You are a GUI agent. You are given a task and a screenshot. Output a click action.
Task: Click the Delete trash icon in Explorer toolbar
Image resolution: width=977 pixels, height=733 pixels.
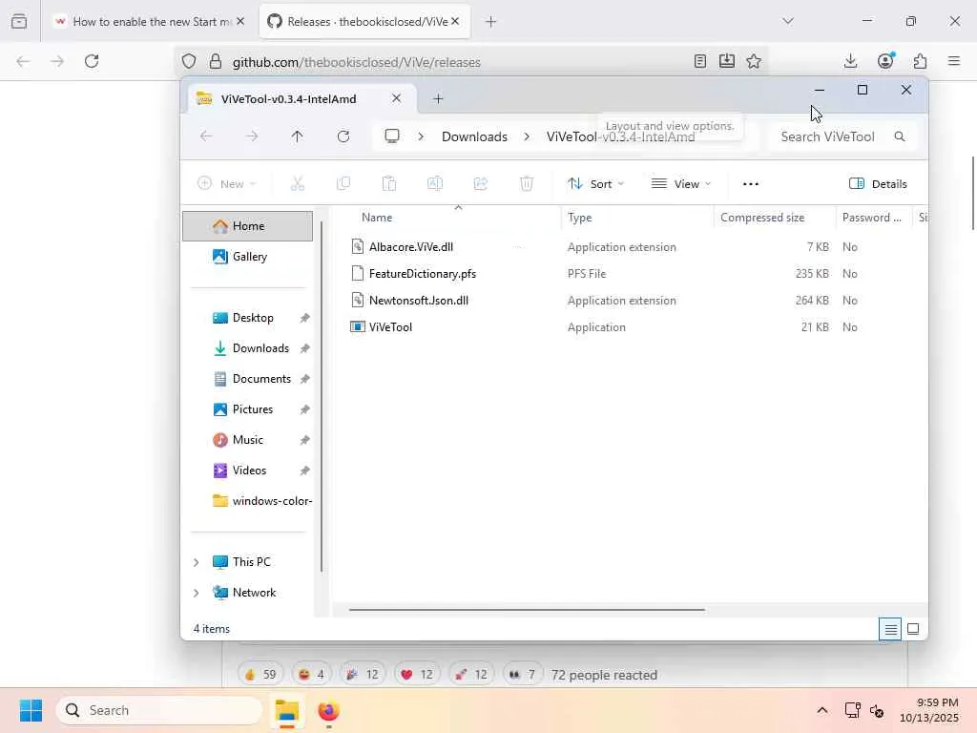[527, 184]
